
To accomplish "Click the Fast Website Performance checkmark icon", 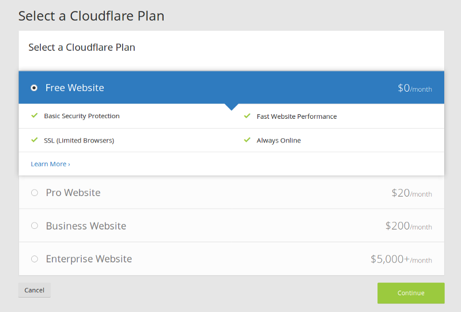I will click(x=247, y=116).
